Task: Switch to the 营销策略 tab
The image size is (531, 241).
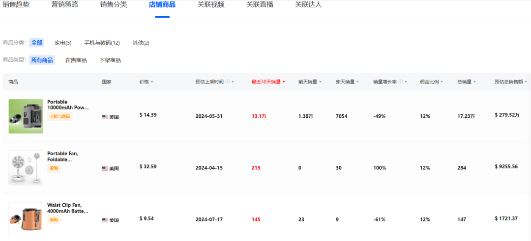Action: [65, 5]
